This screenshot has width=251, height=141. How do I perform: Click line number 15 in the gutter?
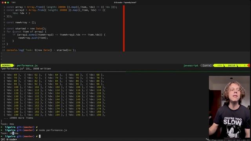point(4,50)
